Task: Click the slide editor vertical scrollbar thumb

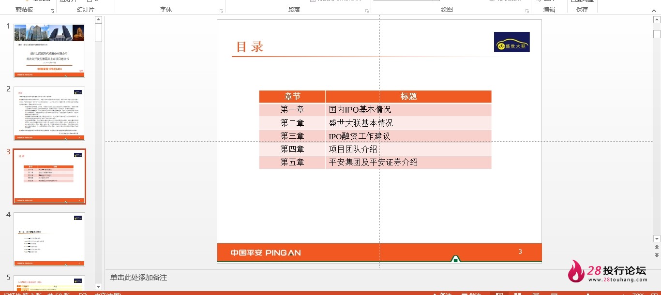Action: [657, 34]
